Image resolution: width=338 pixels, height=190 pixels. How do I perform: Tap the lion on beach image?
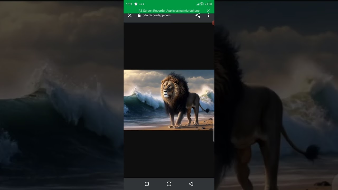(x=169, y=100)
